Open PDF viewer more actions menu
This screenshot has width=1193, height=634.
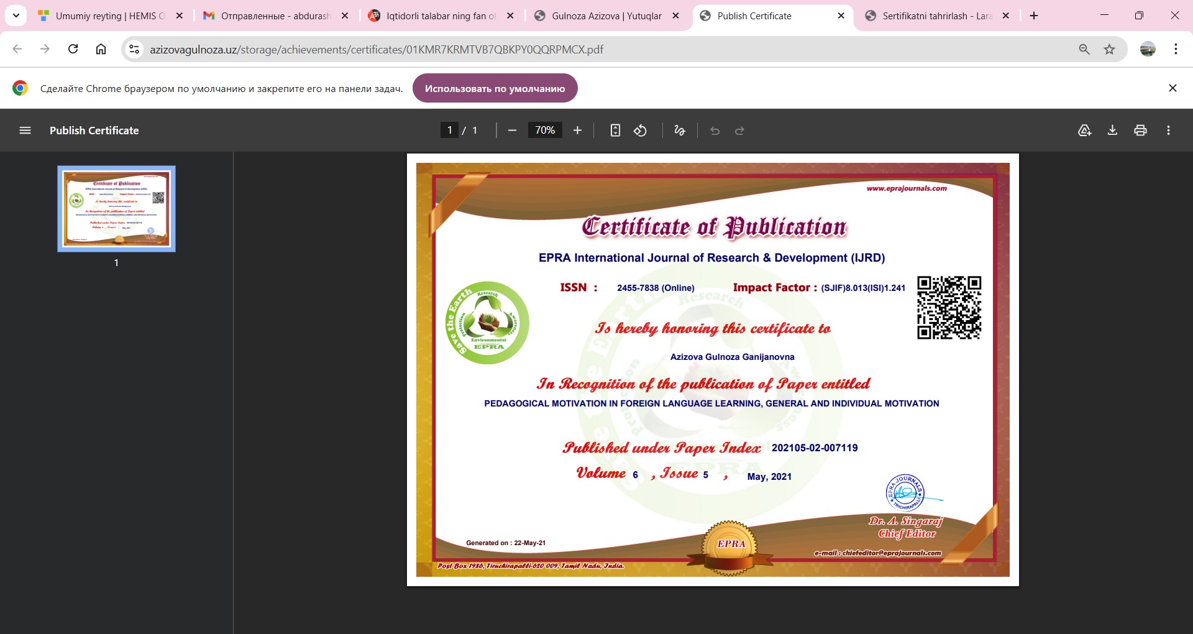click(x=1168, y=131)
